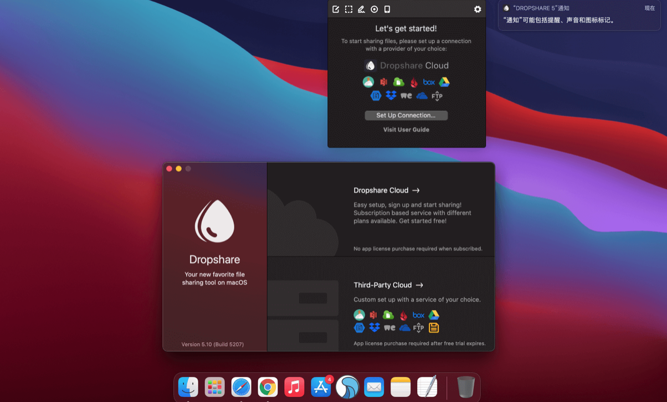Open the Visit User Guide link
Screen dimensions: 667x402
[406, 129]
